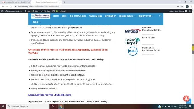Click Edit Post in admin bar
This screenshot has width=194, height=109.
45,11
